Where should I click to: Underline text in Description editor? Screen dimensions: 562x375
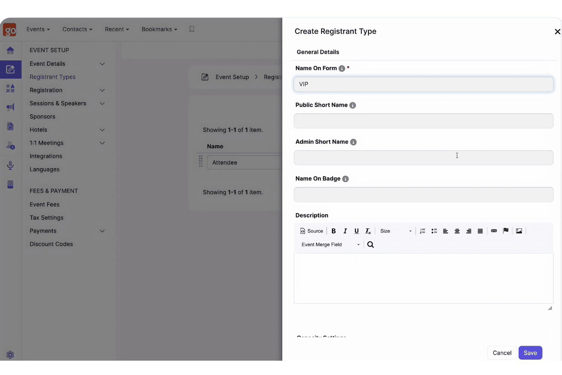(x=357, y=231)
